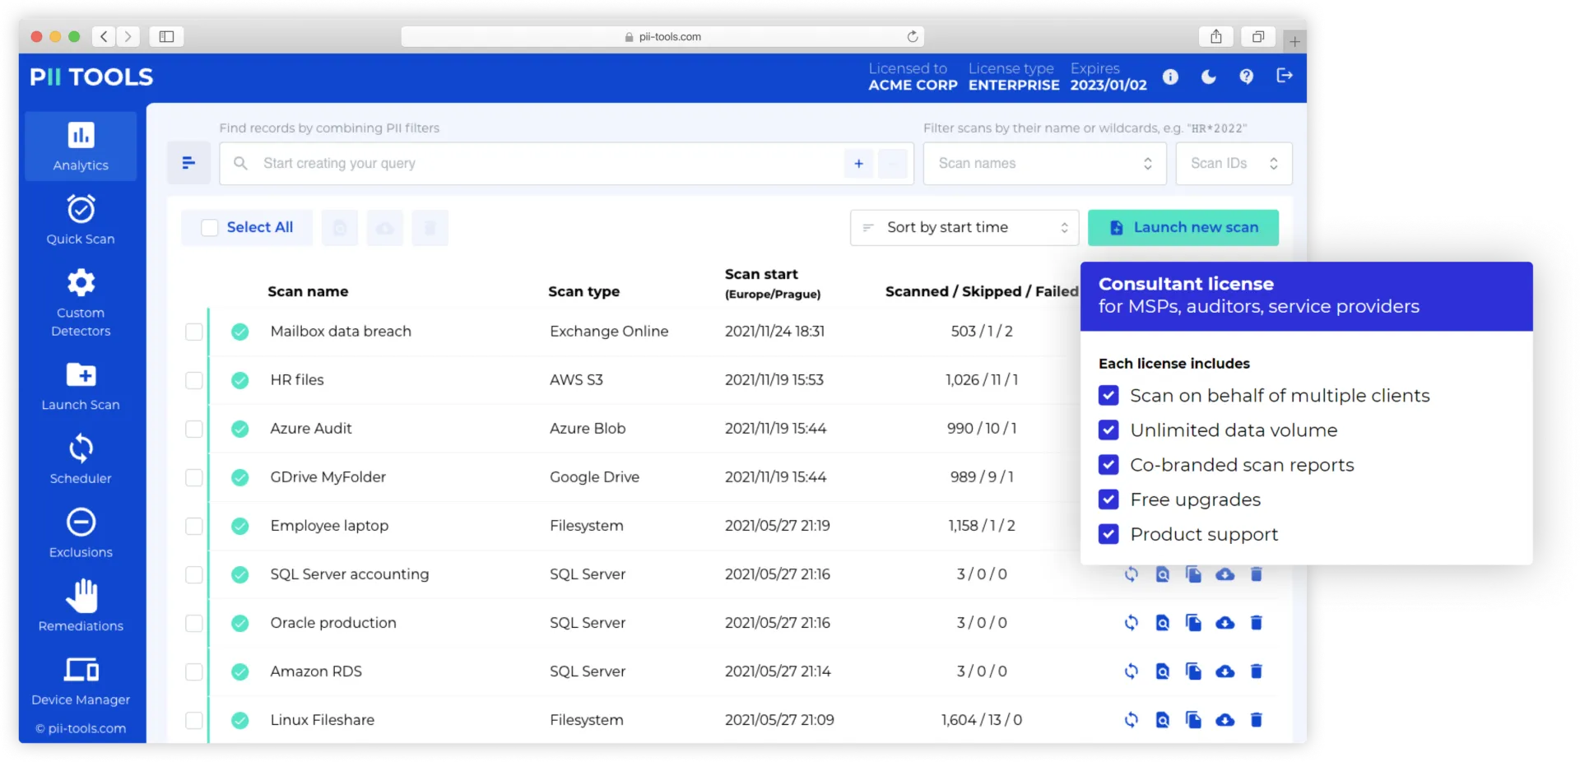Image resolution: width=1580 pixels, height=762 pixels.
Task: Uncheck Co-branded scan reports checkbox
Action: click(1108, 465)
